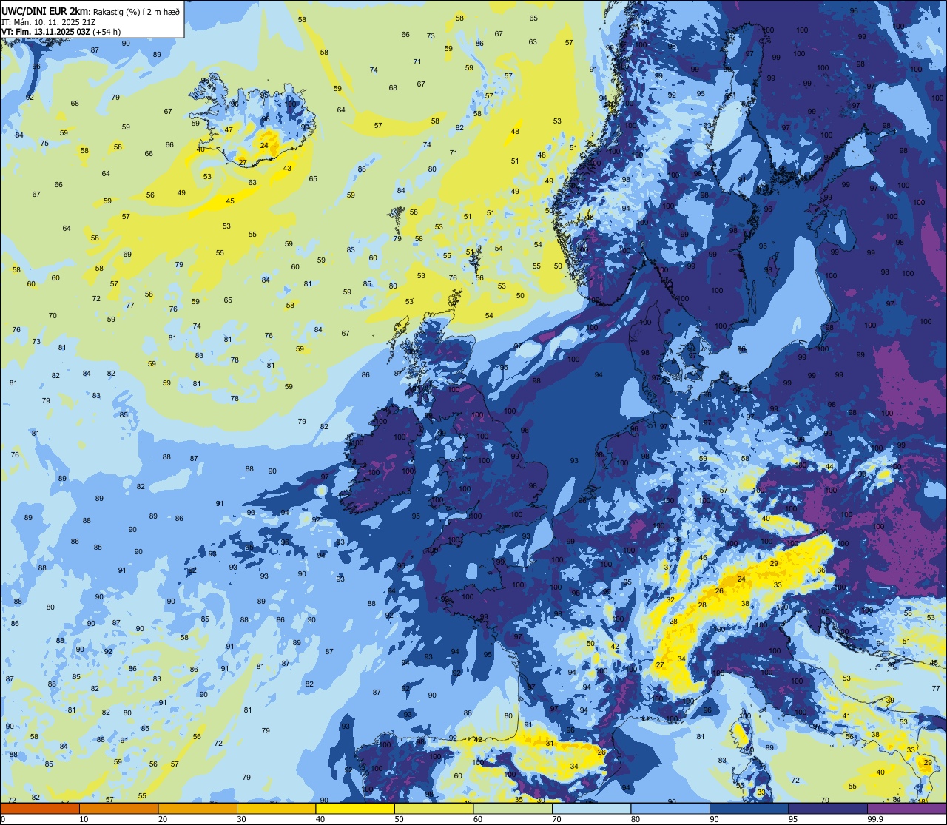
Task: Click the humidity value '41' over the Balkans
Action: 846,716
